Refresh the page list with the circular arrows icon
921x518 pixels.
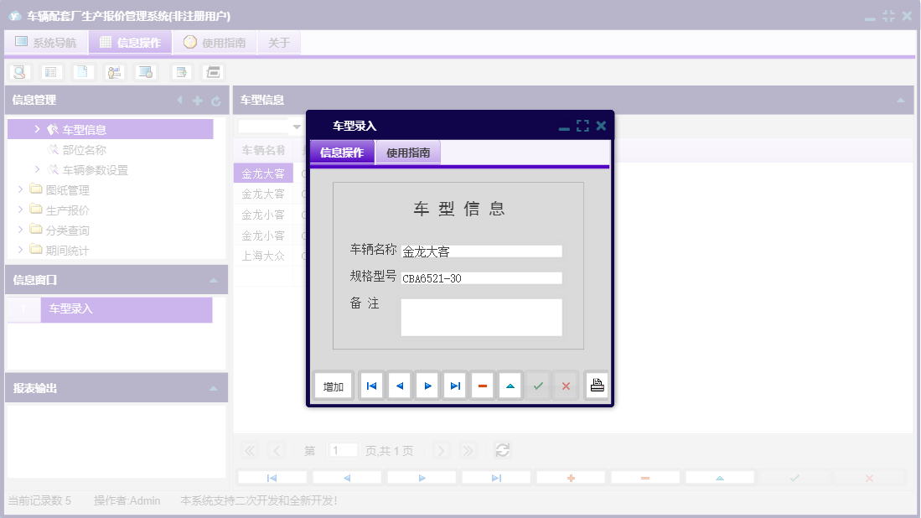coord(502,450)
